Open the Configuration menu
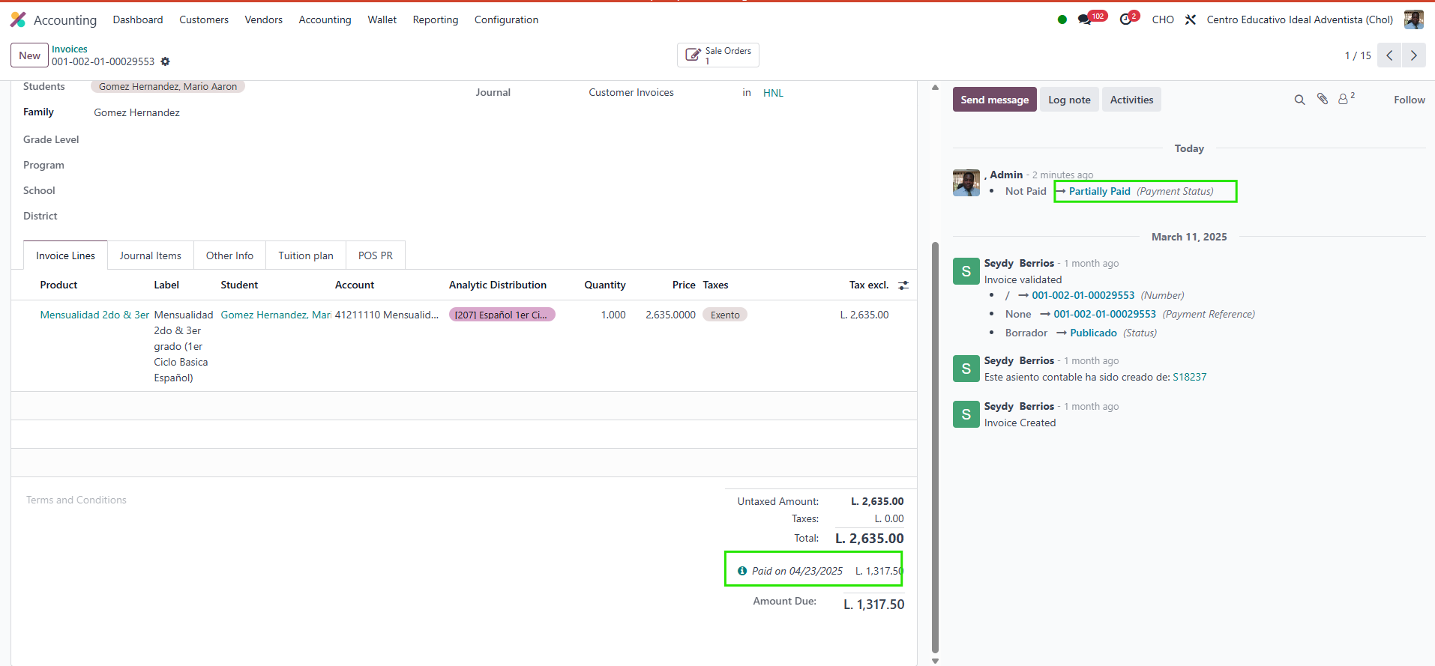The height and width of the screenshot is (666, 1435). (506, 19)
